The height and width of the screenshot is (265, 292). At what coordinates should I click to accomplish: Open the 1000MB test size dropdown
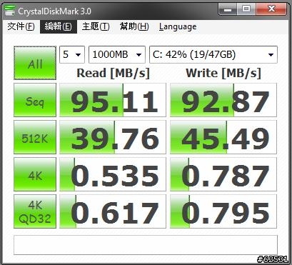pos(117,55)
